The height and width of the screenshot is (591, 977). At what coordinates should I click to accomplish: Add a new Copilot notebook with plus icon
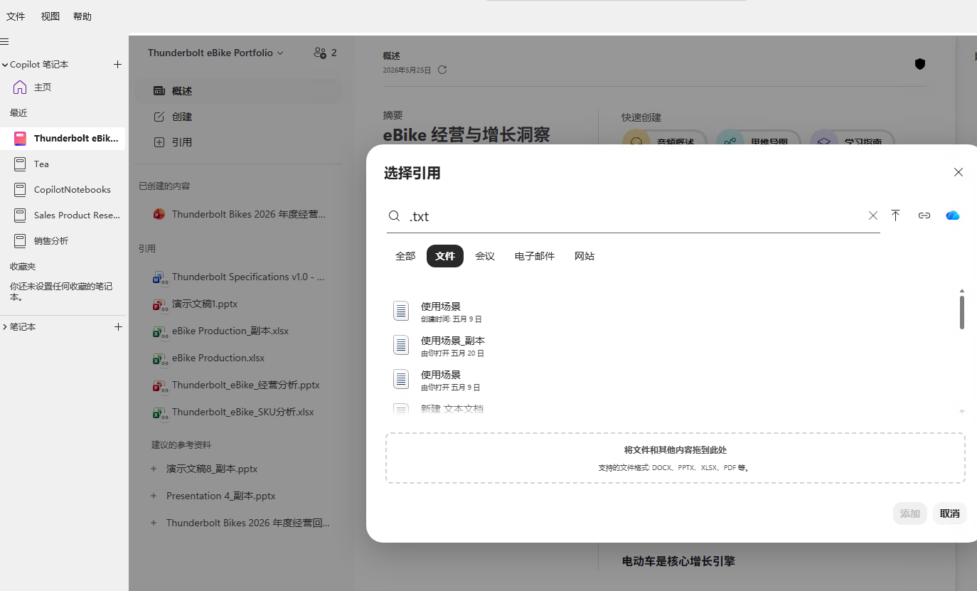[x=118, y=65]
